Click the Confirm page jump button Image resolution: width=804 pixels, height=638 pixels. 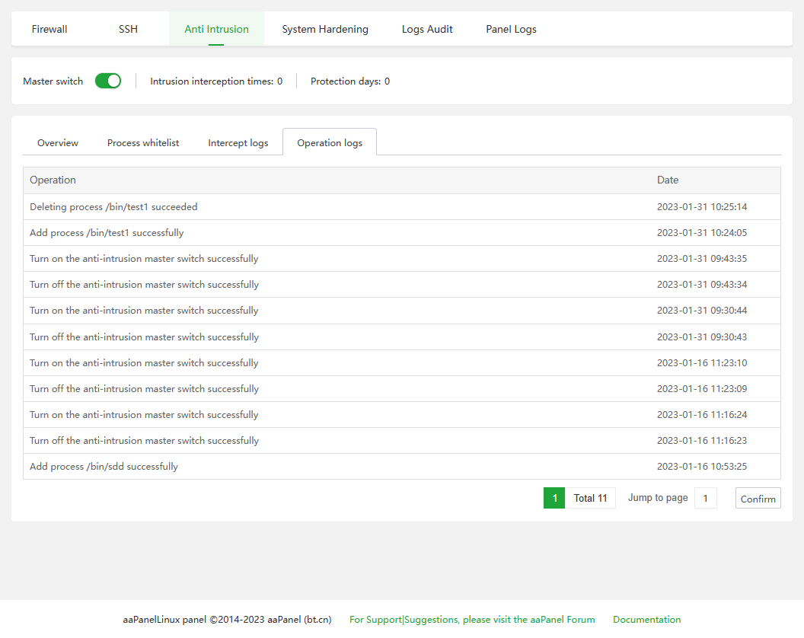758,499
